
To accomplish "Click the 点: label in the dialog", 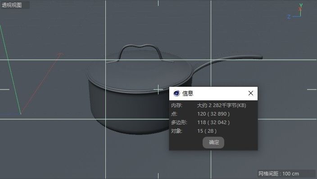I will [174, 114].
